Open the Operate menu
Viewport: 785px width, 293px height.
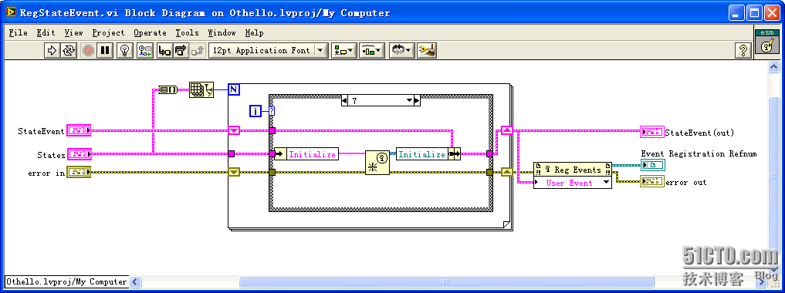150,32
